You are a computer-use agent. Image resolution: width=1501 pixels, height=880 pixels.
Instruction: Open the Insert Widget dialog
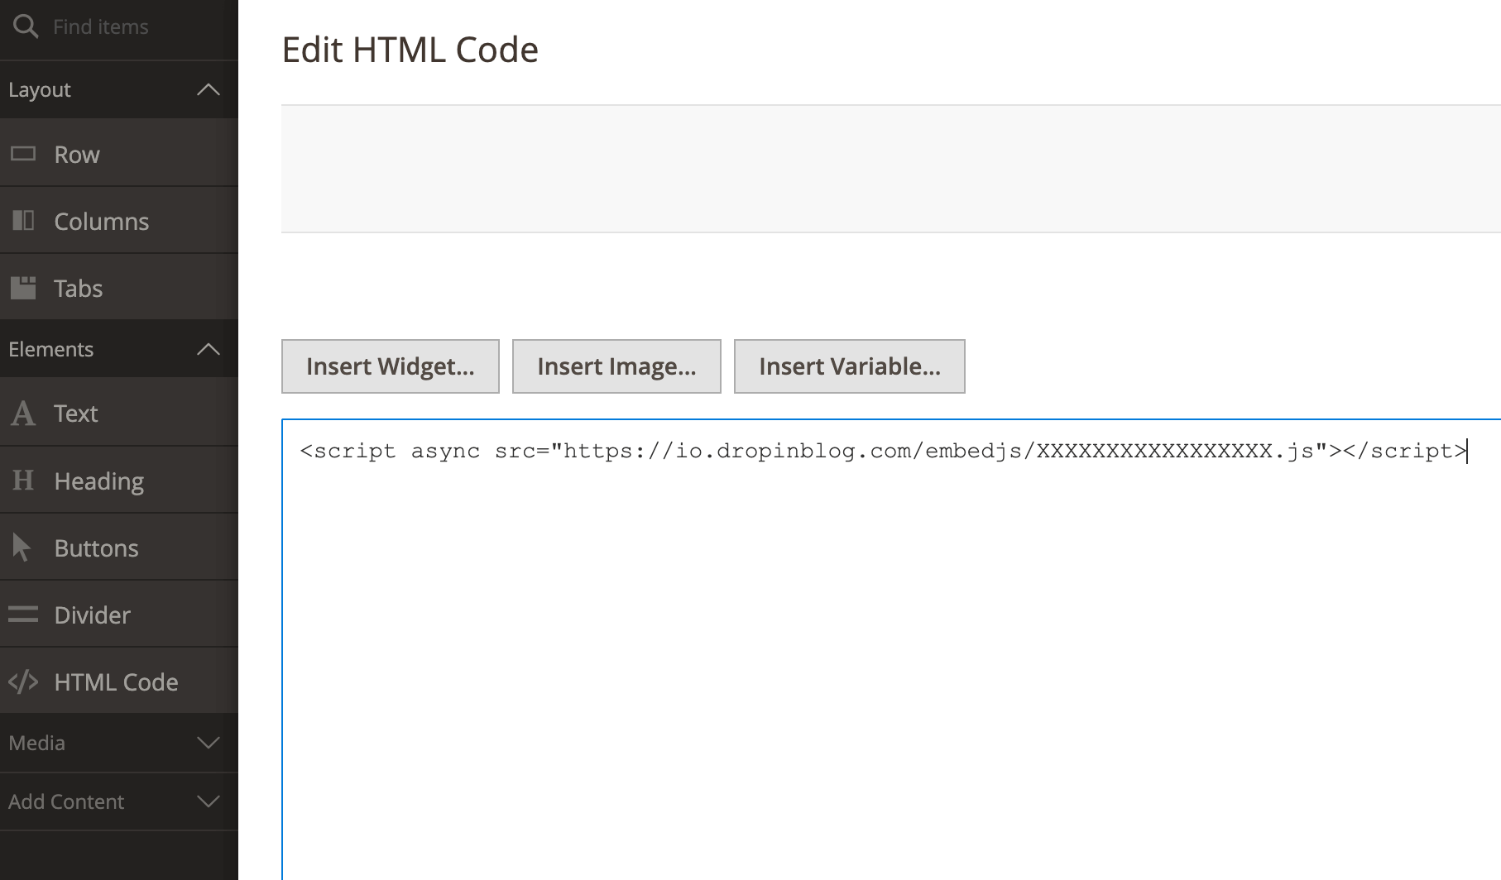pyautogui.click(x=390, y=366)
